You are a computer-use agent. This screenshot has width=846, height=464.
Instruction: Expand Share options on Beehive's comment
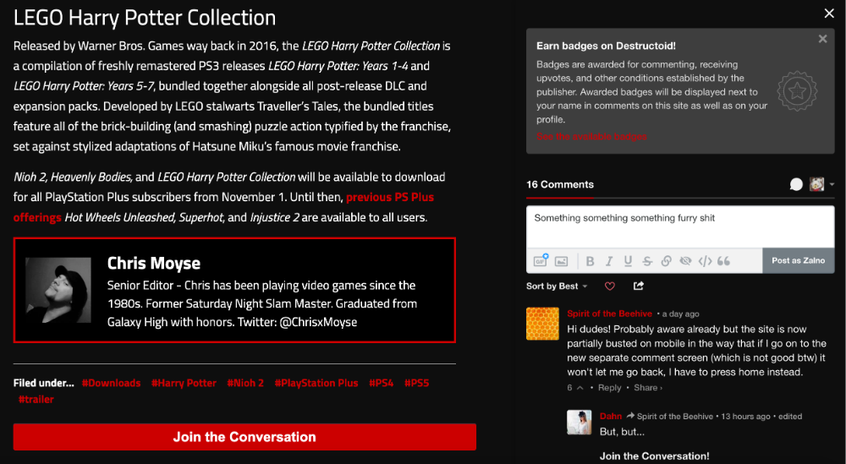[x=648, y=388]
